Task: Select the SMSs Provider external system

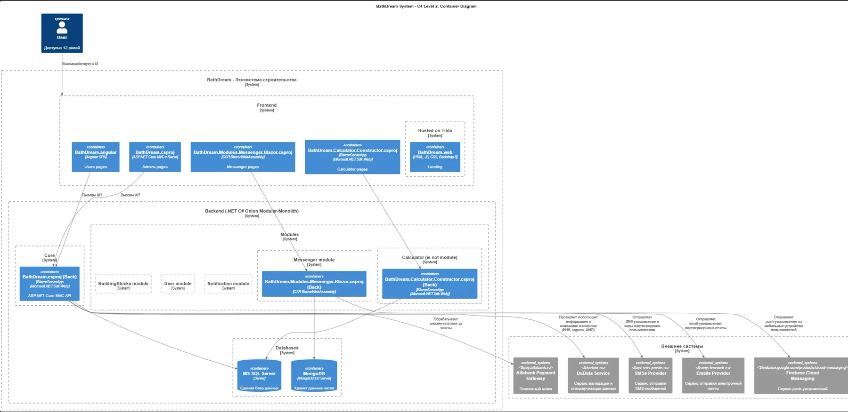Action: 651,376
